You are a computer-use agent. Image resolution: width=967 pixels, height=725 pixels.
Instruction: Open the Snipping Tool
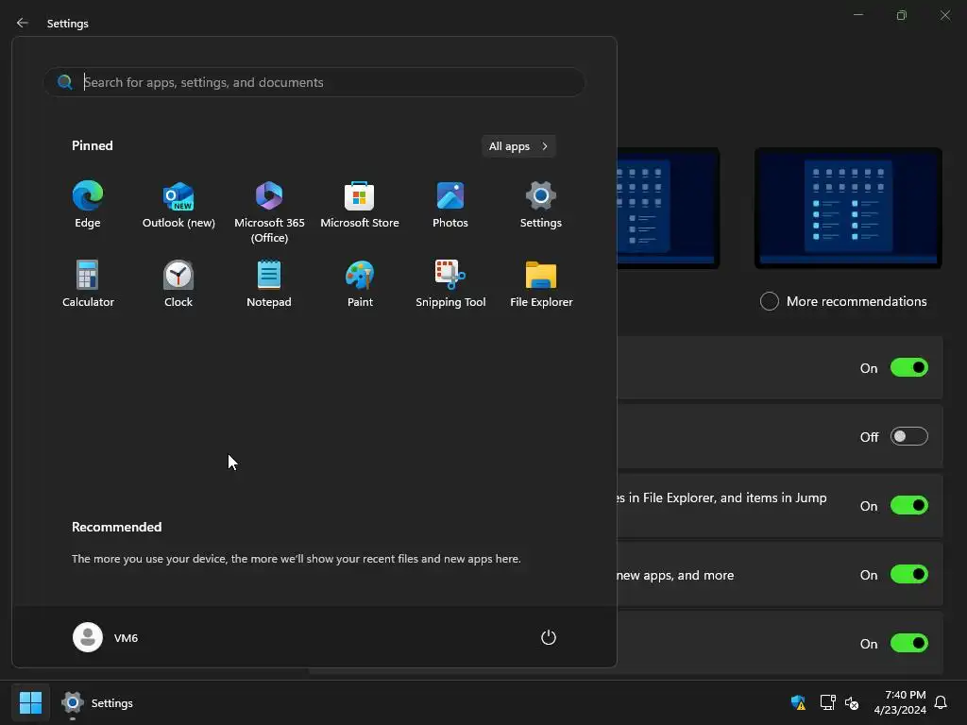[x=450, y=283]
